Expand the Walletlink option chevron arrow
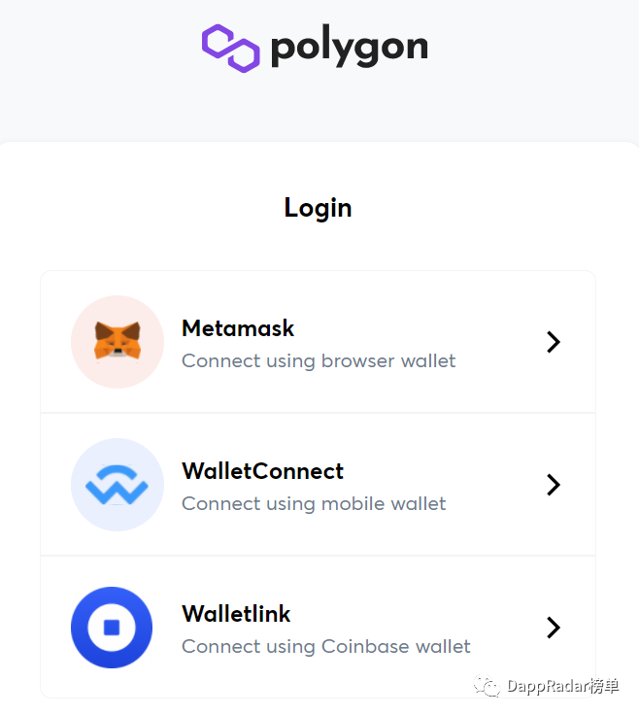639x715 pixels. [554, 628]
